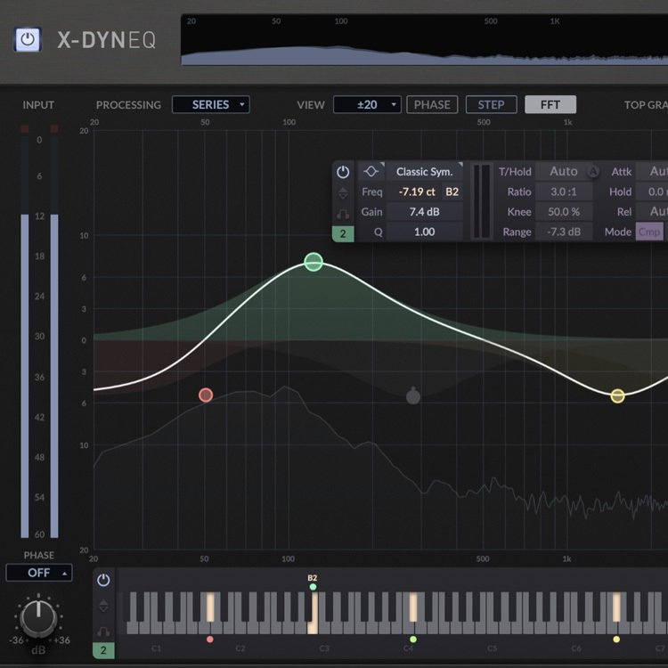Click the Ratio value 3.0 :1
This screenshot has height=668, width=668.
click(x=563, y=191)
